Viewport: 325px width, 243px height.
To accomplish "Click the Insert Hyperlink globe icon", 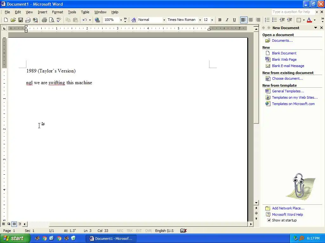I will pos(97,20).
